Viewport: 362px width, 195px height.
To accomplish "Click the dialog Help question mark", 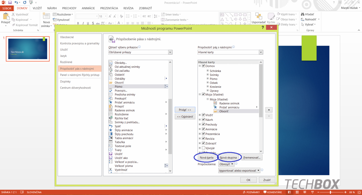I will pyautogui.click(x=263, y=28).
